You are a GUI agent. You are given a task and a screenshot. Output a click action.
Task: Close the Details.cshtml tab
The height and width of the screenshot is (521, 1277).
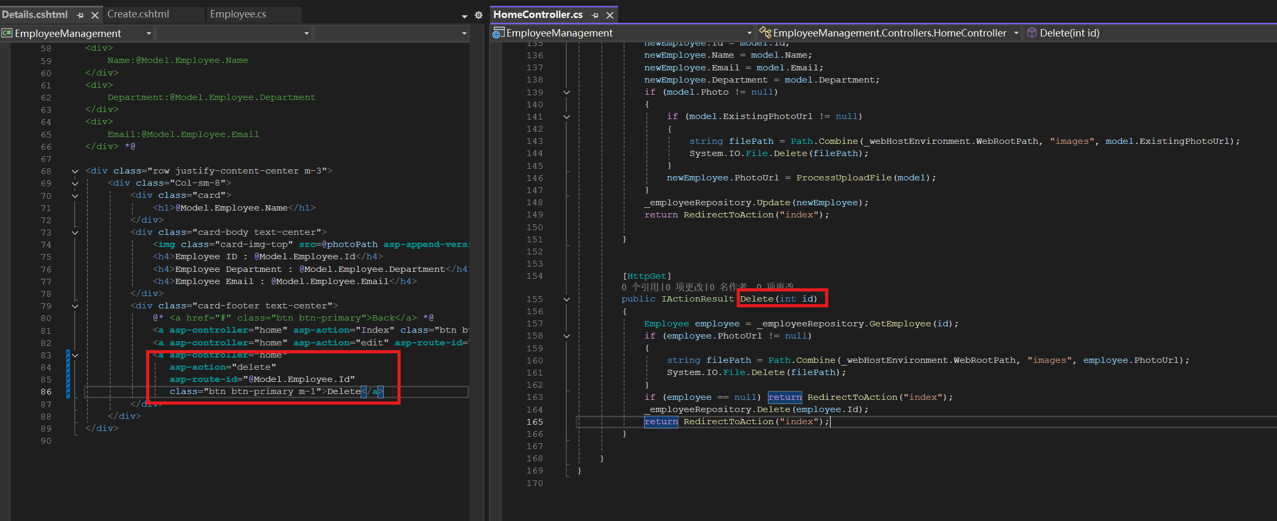pos(95,15)
